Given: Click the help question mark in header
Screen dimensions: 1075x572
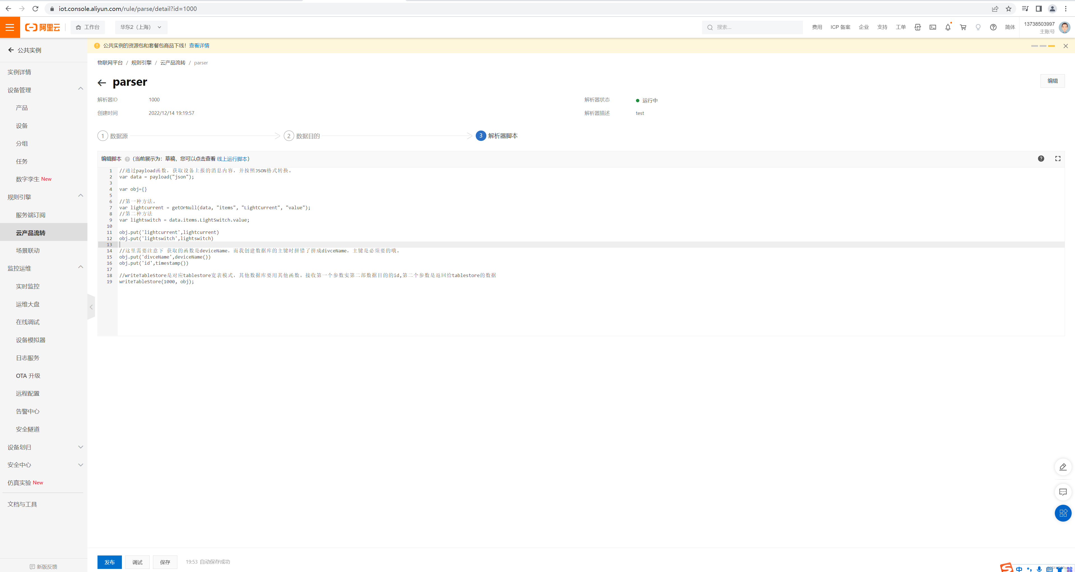Looking at the screenshot, I should point(993,27).
